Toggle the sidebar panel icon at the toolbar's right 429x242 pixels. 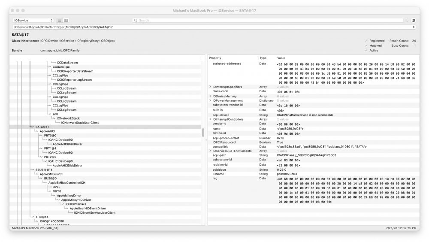[x=414, y=20]
